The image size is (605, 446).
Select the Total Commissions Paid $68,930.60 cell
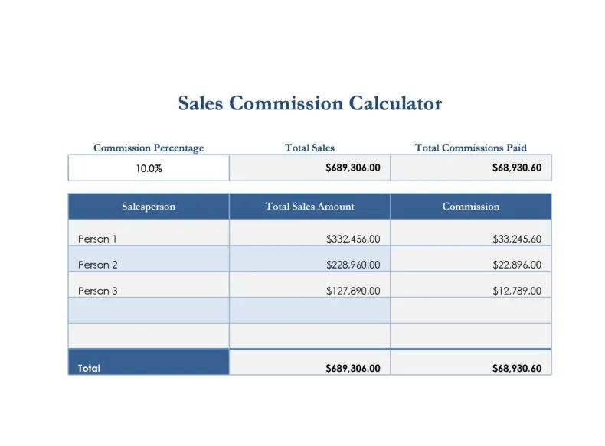tap(471, 168)
